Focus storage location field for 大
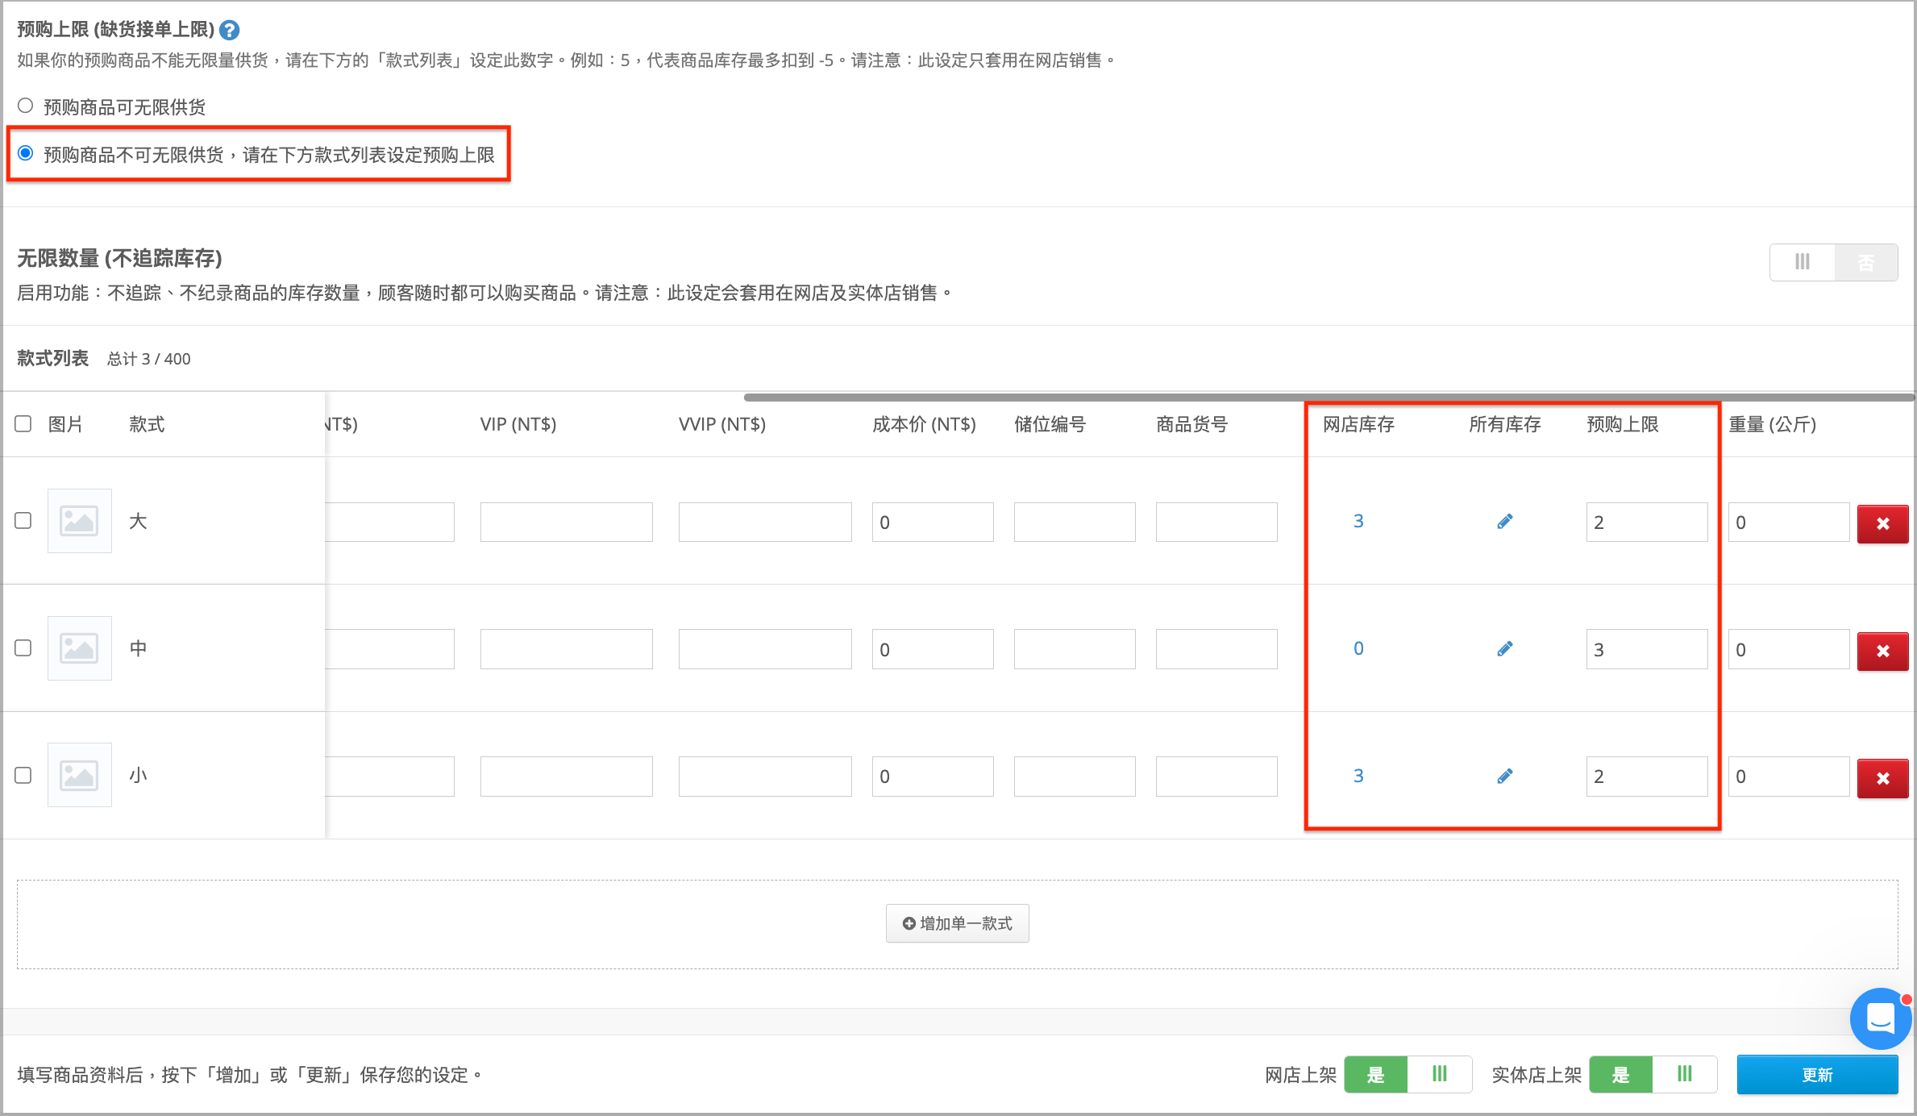1917x1116 pixels. 1075,523
